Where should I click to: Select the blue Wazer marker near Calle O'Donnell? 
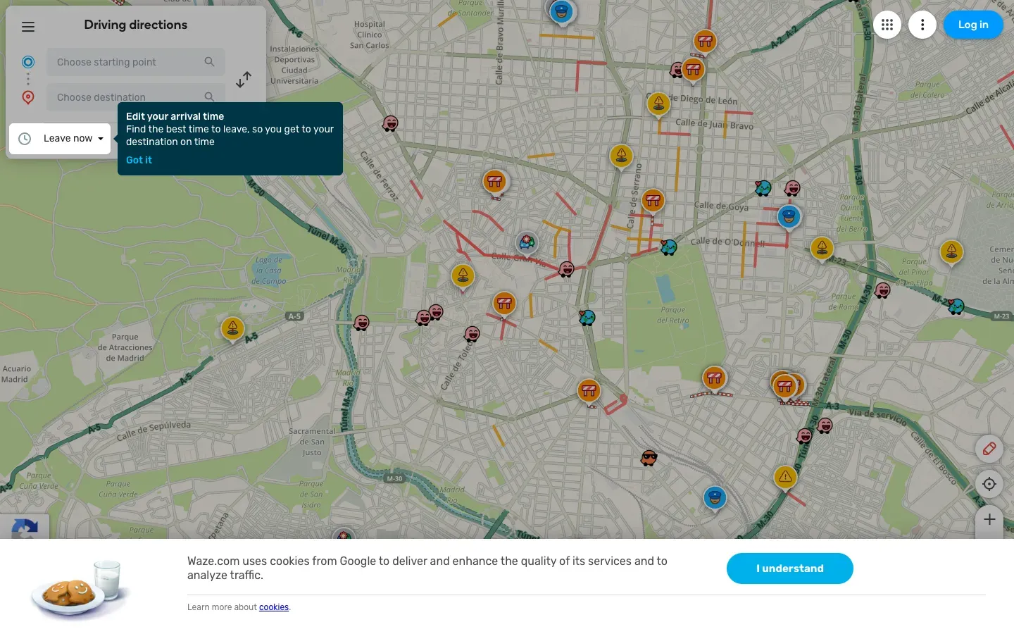point(789,217)
